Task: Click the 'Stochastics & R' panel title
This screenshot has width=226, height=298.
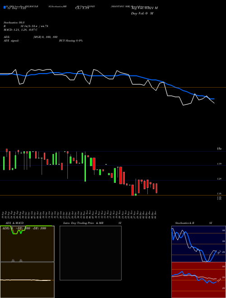Action: tap(184, 223)
